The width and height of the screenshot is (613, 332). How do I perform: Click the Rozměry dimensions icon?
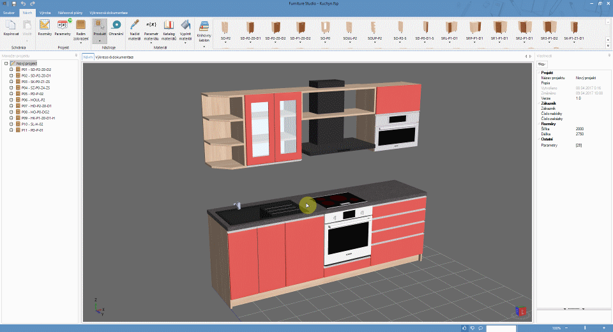point(45,26)
